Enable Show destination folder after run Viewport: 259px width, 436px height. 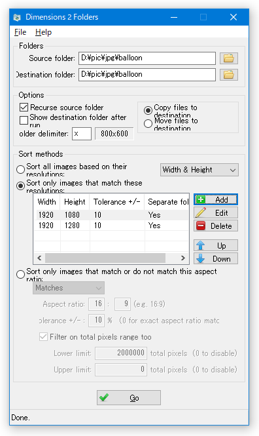[24, 121]
